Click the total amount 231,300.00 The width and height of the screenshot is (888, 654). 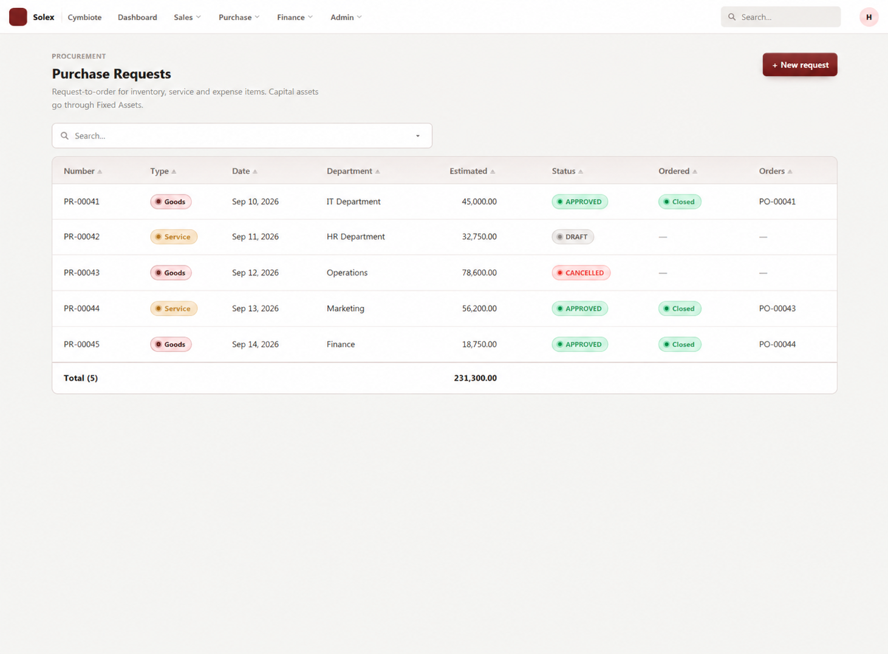475,378
